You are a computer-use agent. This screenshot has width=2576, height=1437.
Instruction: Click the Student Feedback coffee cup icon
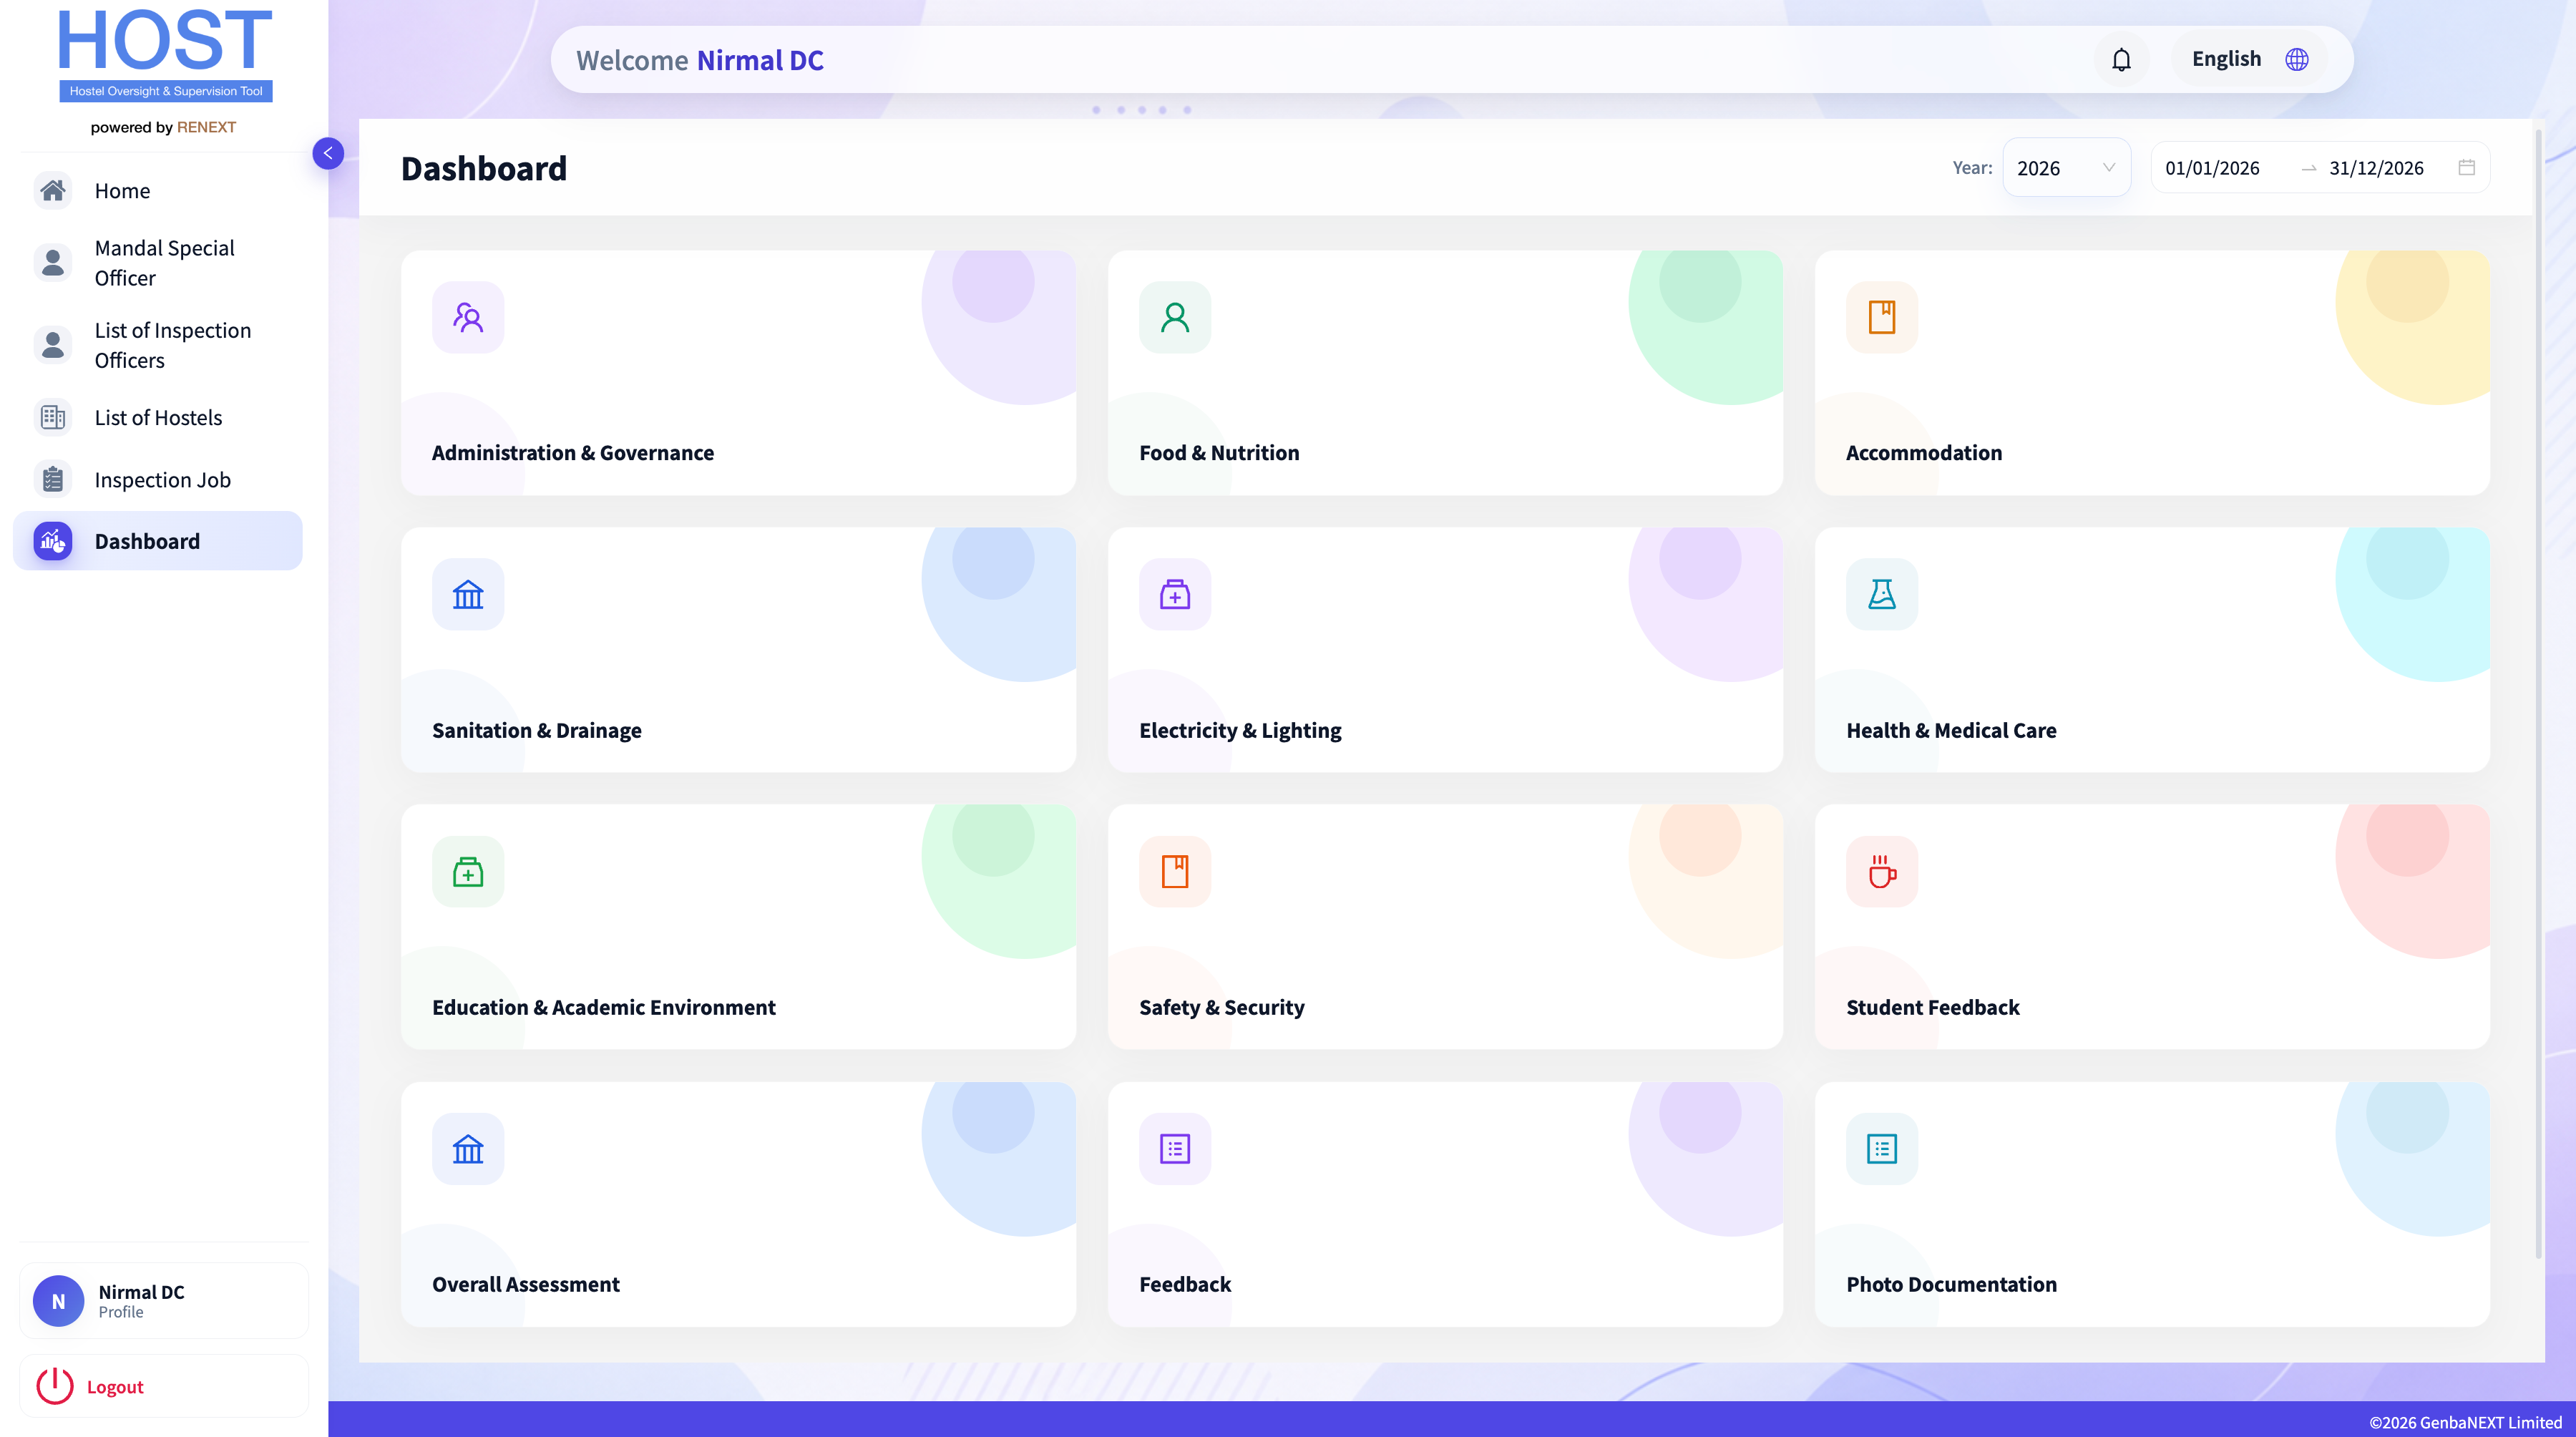coord(1882,871)
